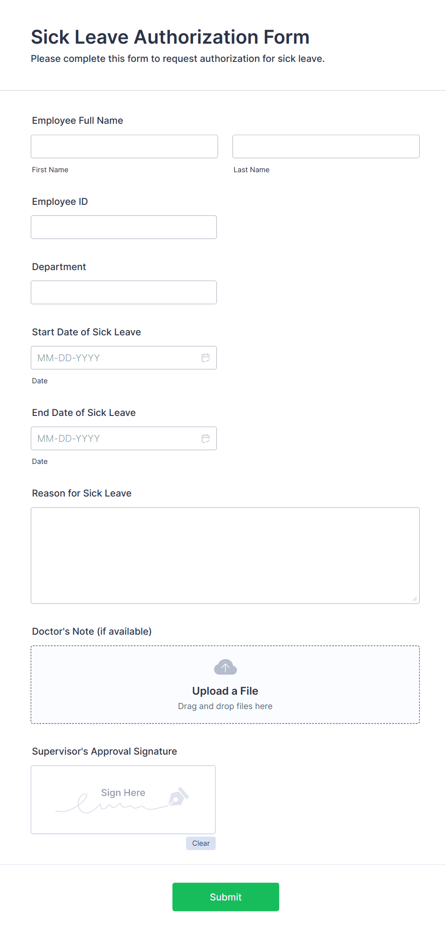Click the First Name input field
446x935 pixels.
point(124,146)
